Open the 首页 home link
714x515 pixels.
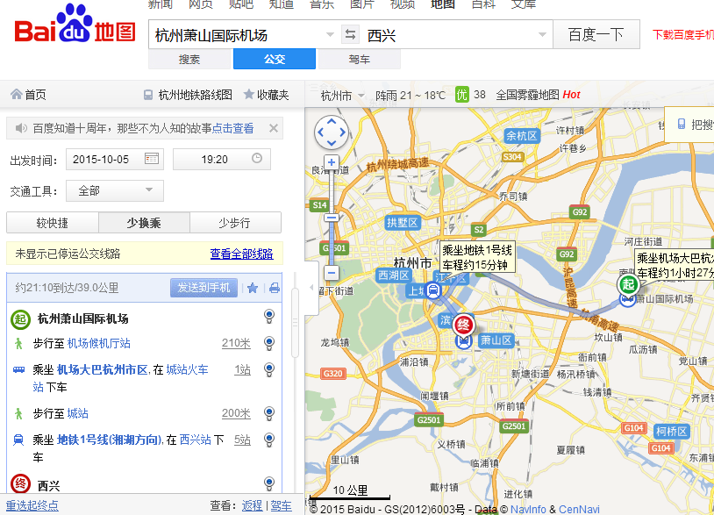coord(35,95)
